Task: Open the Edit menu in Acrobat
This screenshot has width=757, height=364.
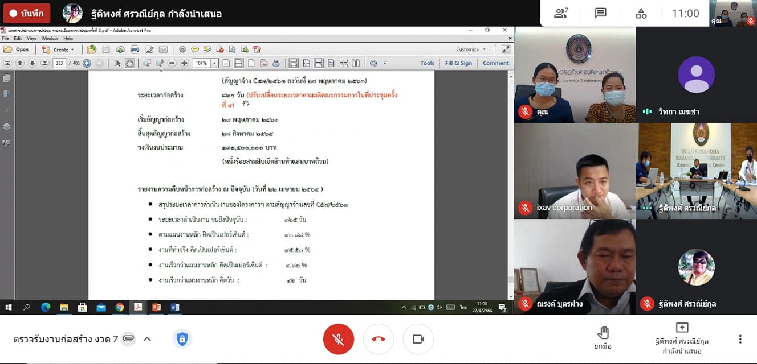Action: (x=18, y=38)
